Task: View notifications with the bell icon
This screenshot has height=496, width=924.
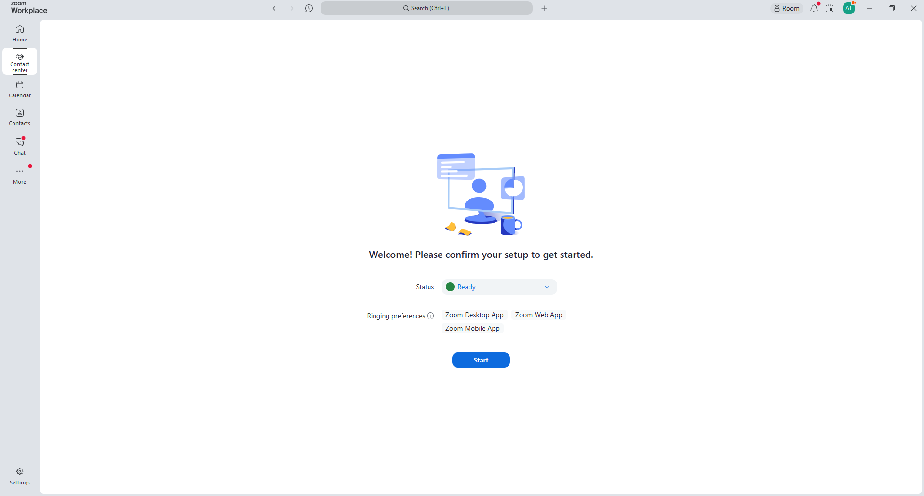Action: pos(814,8)
